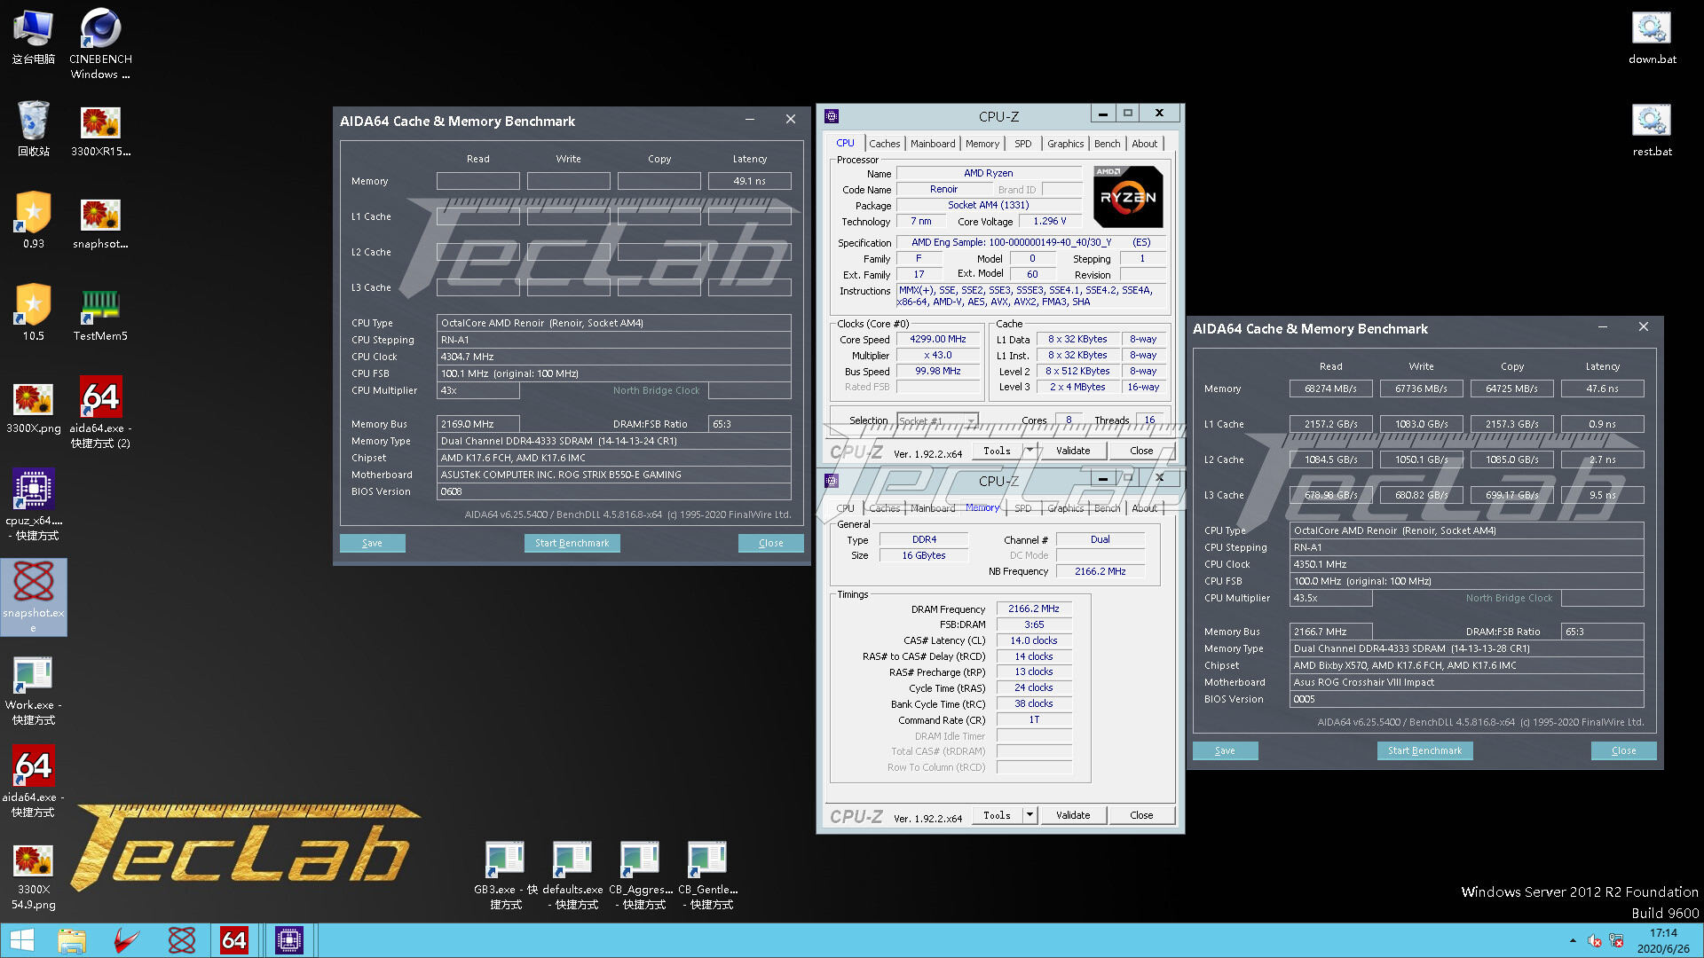Click Save in left AIDA64 window
The height and width of the screenshot is (958, 1704).
(x=373, y=543)
